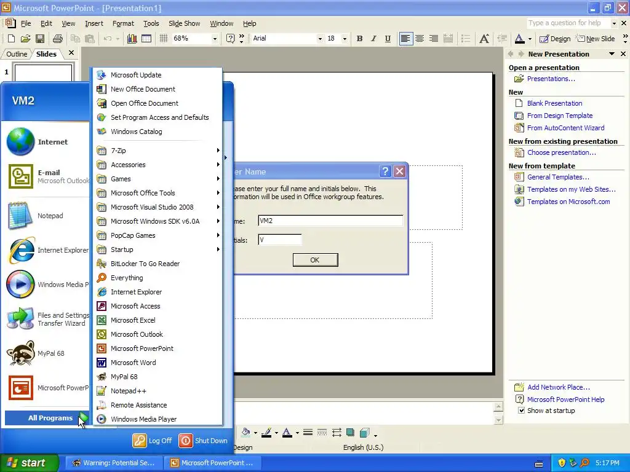Open the Zoom 68% dropdown

coord(215,39)
